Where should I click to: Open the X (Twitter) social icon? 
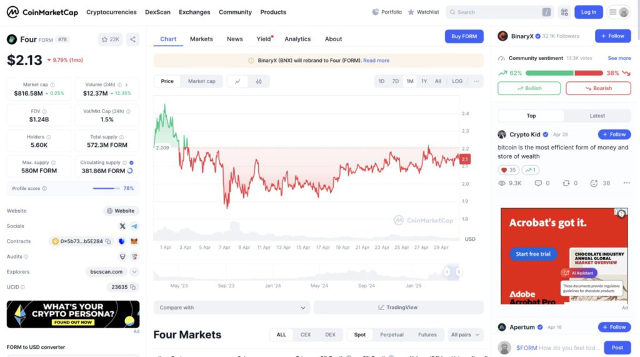[122, 226]
